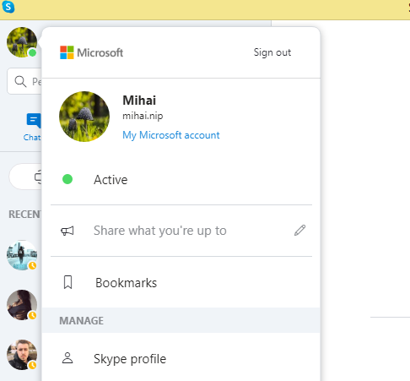Click the small avatar in the sidebar header
Image resolution: width=410 pixels, height=381 pixels.
[22, 42]
